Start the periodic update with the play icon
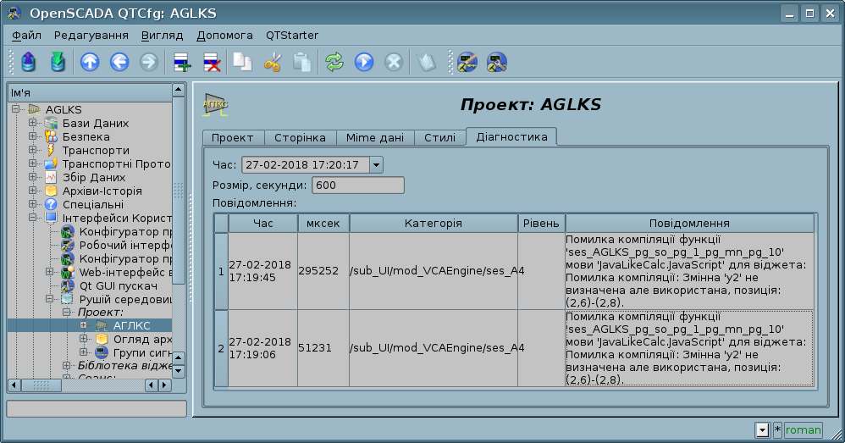Image resolution: width=845 pixels, height=443 pixels. pyautogui.click(x=364, y=62)
